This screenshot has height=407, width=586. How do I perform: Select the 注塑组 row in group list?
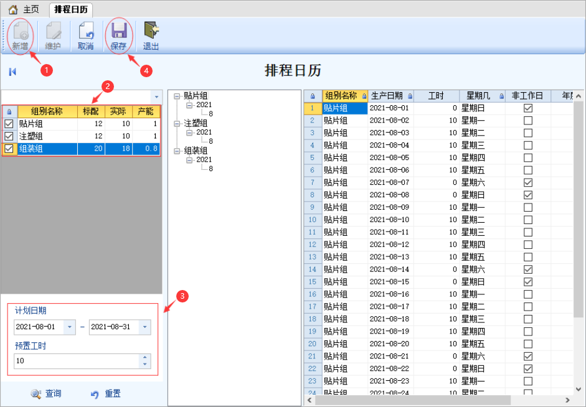(82, 136)
